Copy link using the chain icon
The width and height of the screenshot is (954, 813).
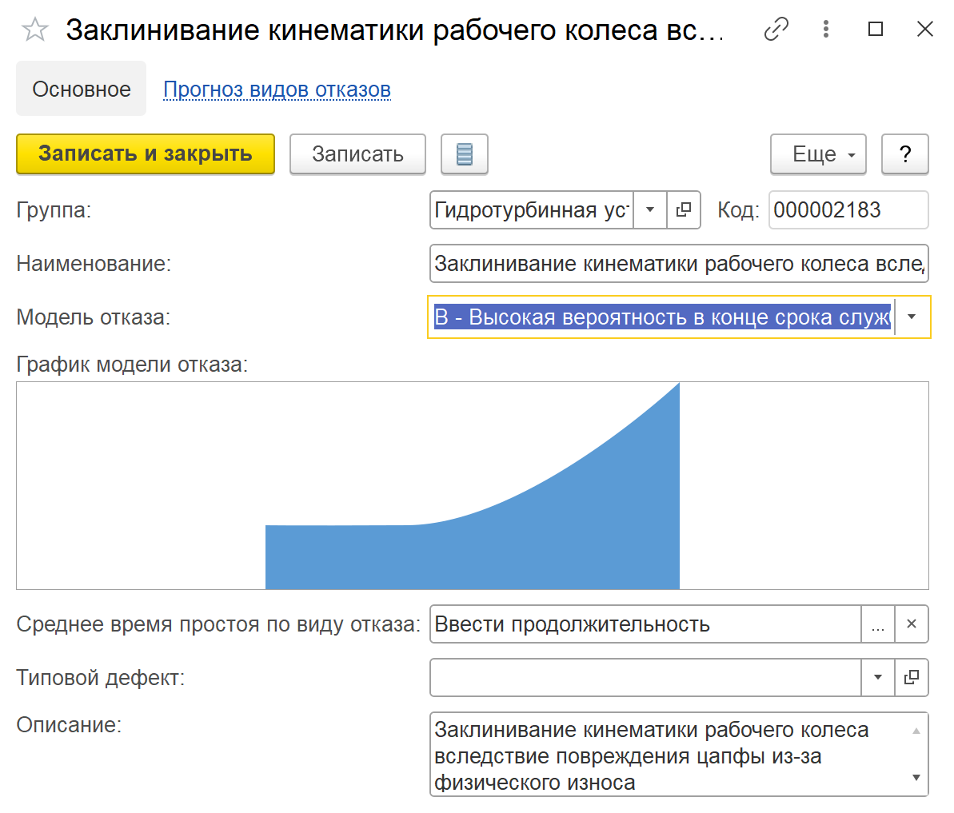coord(776,30)
